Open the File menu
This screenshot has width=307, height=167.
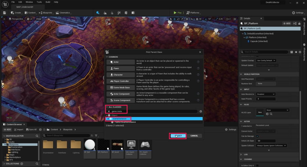(13, 2)
